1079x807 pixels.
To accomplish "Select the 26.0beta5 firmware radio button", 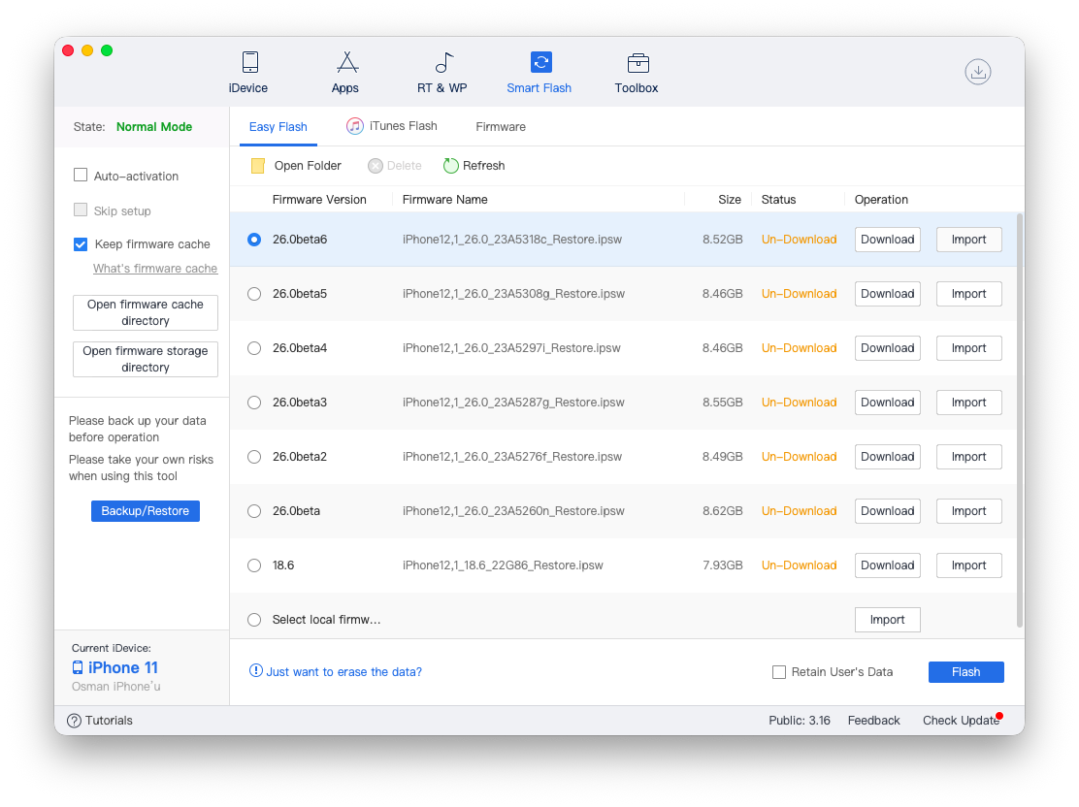I will tap(254, 294).
